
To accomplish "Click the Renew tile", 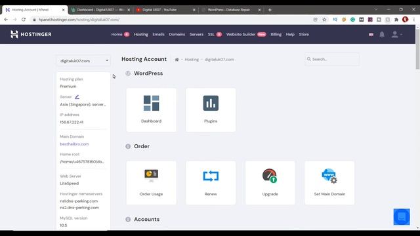I will [211, 183].
